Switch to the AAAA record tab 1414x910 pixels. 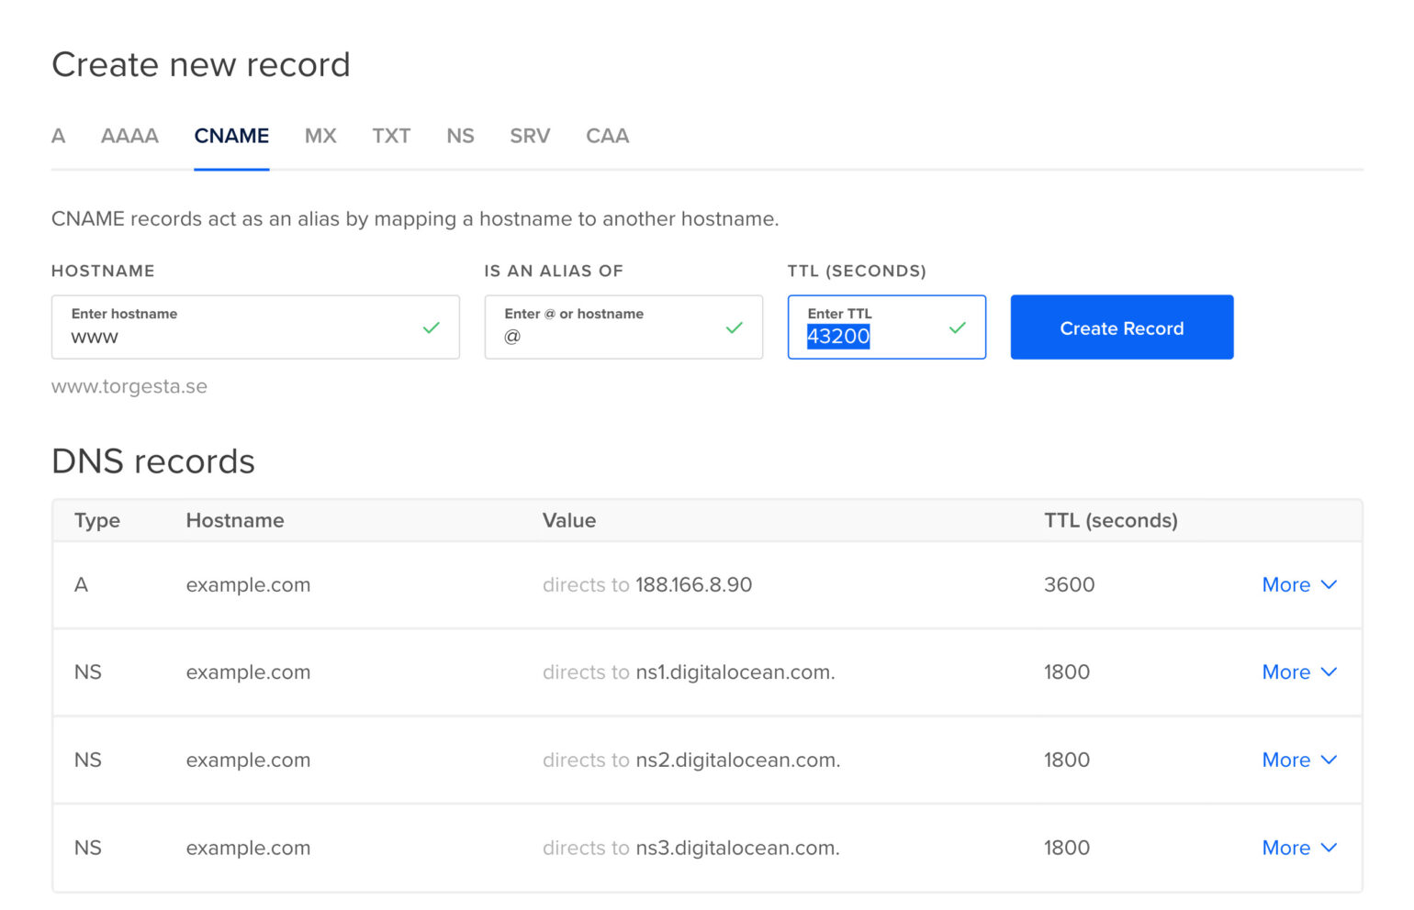click(x=129, y=136)
